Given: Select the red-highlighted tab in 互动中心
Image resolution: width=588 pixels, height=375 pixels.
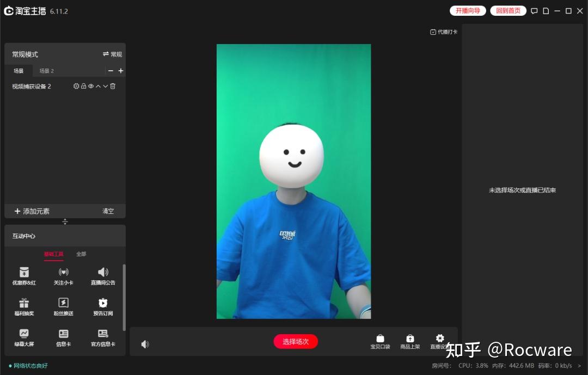Looking at the screenshot, I should click(x=53, y=254).
